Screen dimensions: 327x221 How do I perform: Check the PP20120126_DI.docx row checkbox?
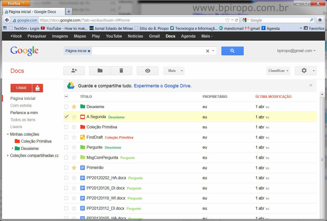tap(66, 188)
